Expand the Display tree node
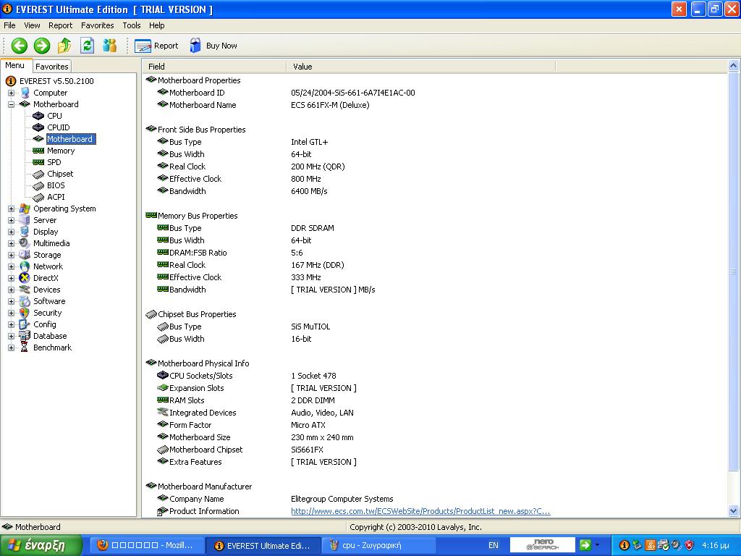Viewport: 741px width, 556px height. (11, 232)
